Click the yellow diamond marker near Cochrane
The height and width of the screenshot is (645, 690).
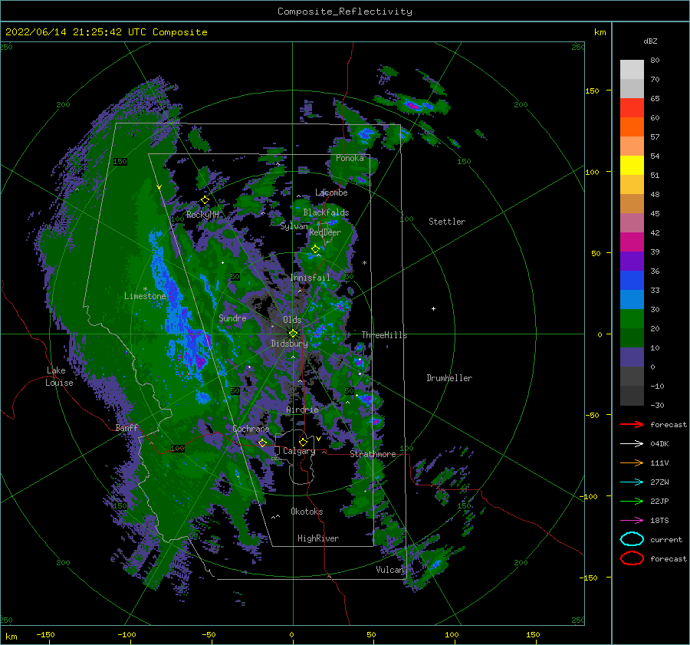pos(263,443)
